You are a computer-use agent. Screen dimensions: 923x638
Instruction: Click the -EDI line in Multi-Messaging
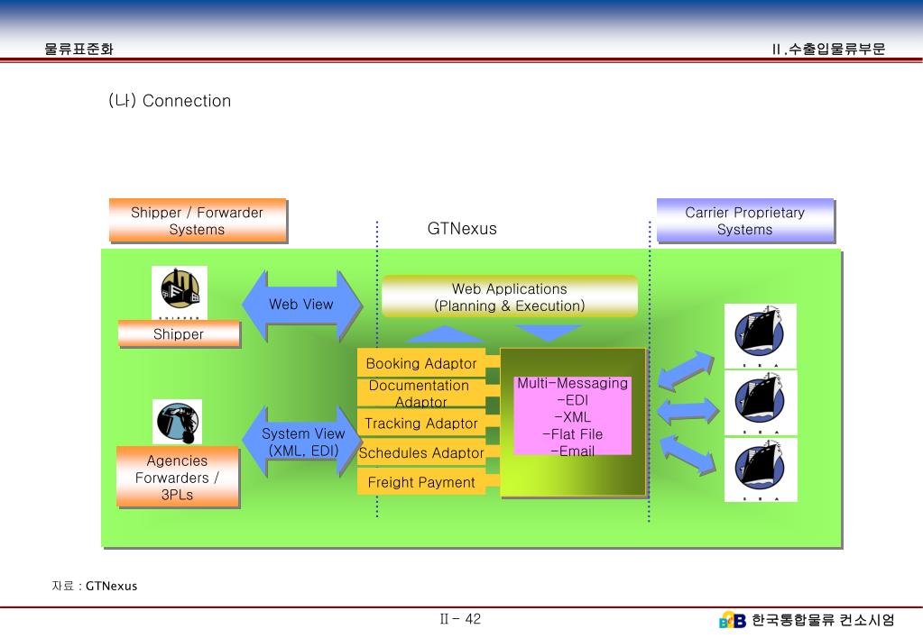point(573,400)
